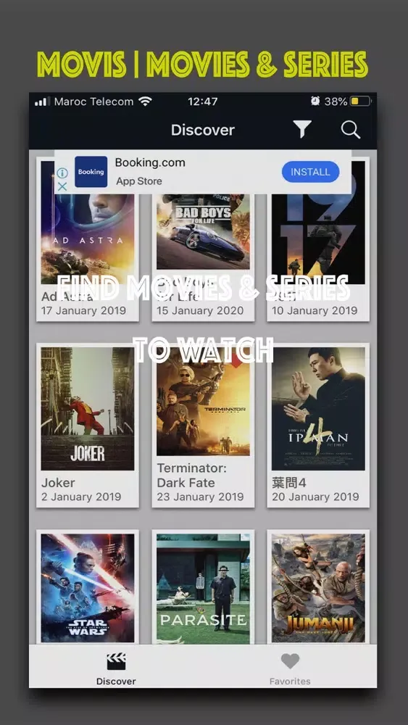Switch to the Favorites tab

tap(290, 668)
